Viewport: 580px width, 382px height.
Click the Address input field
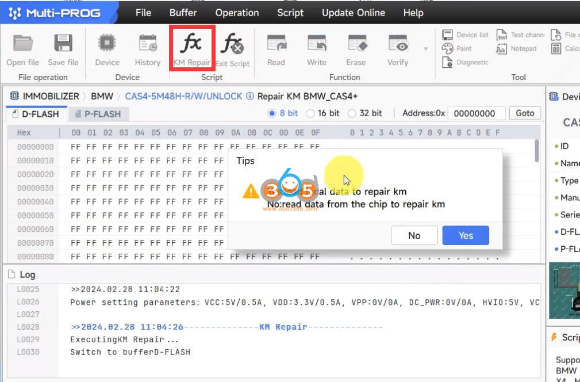pos(477,113)
